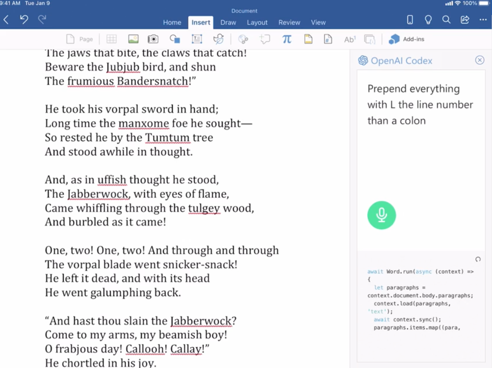
Task: Insert a picture from photos
Action: [133, 39]
